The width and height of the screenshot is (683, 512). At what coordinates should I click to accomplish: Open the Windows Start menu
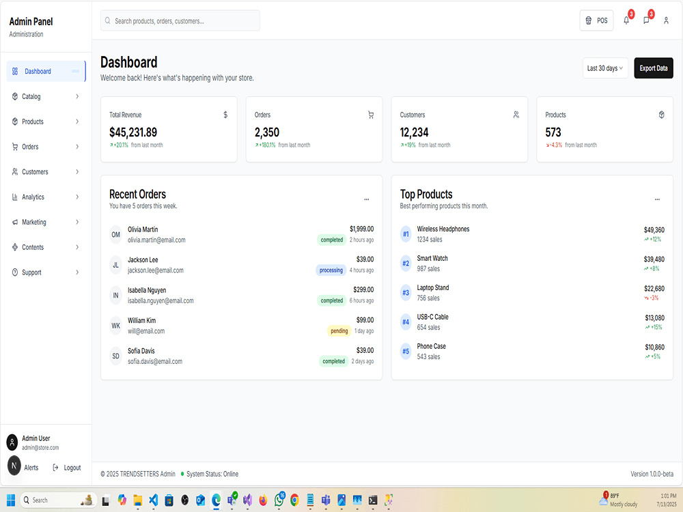tap(12, 500)
